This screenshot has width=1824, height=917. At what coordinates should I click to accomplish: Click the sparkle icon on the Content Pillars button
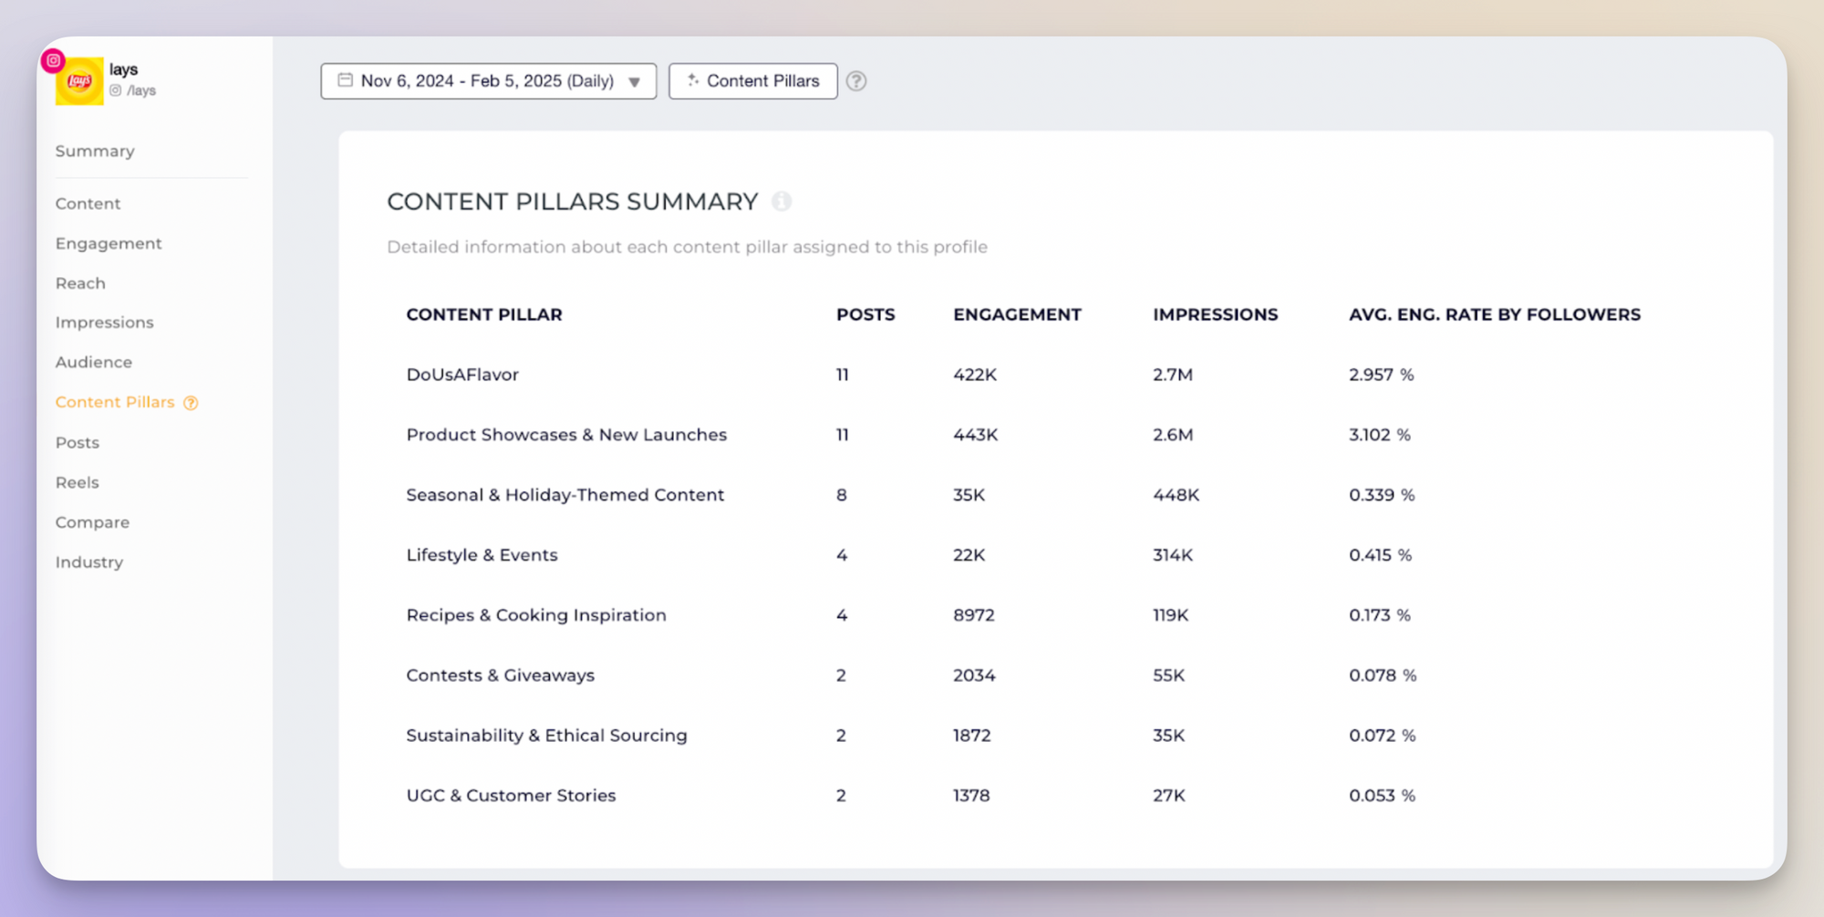pos(693,80)
